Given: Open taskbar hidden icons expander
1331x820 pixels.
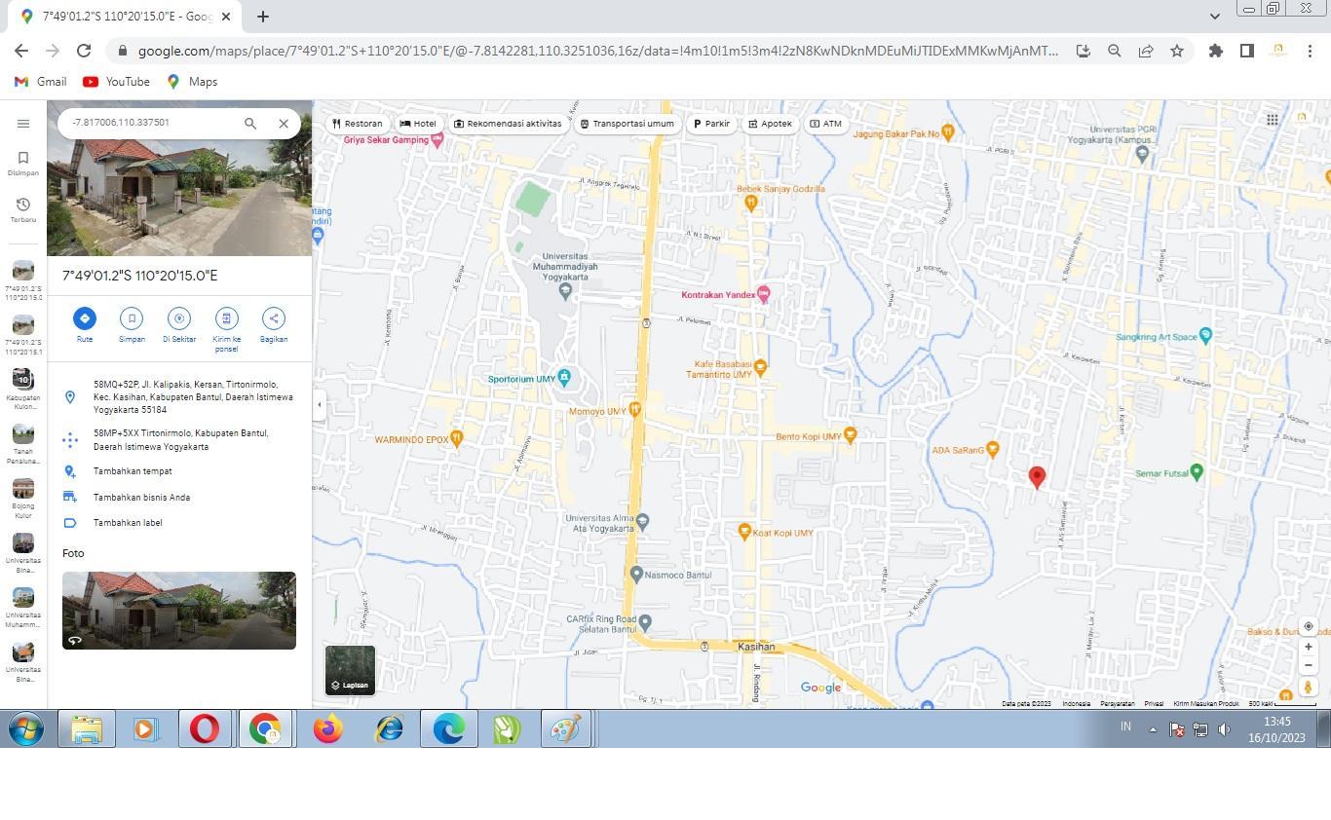Looking at the screenshot, I should pyautogui.click(x=1151, y=727).
